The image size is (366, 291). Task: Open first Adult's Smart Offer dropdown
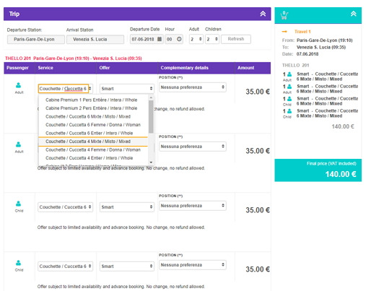click(127, 89)
